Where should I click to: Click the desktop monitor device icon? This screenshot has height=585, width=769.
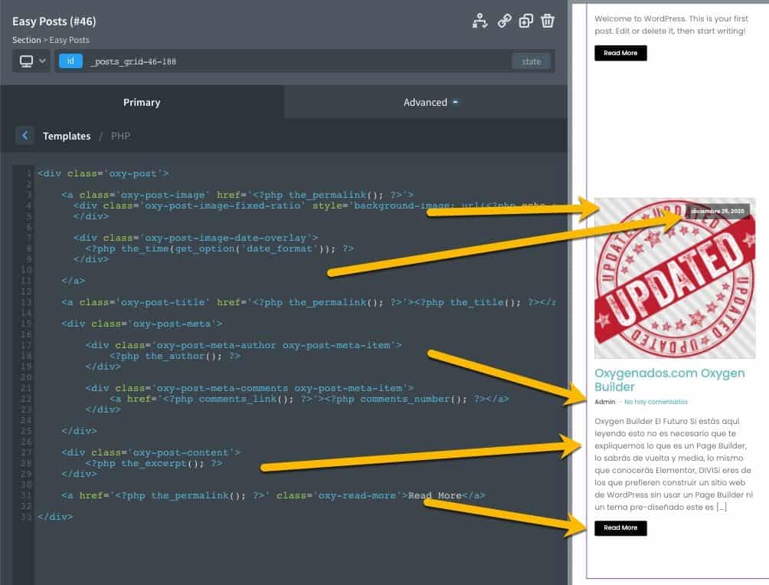pos(26,61)
